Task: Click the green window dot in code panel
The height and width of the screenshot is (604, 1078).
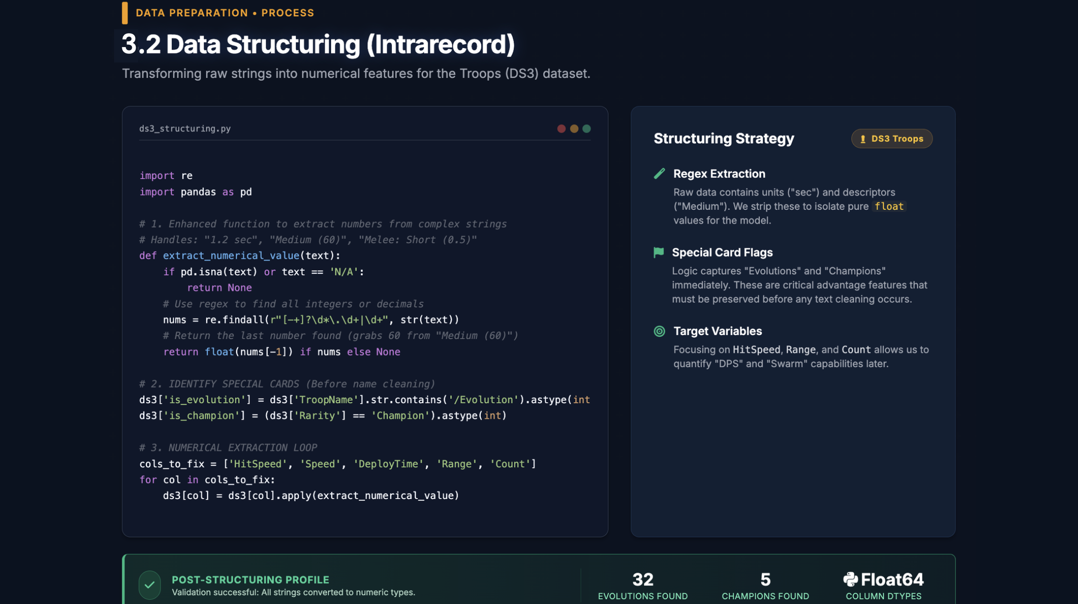Action: pyautogui.click(x=587, y=129)
